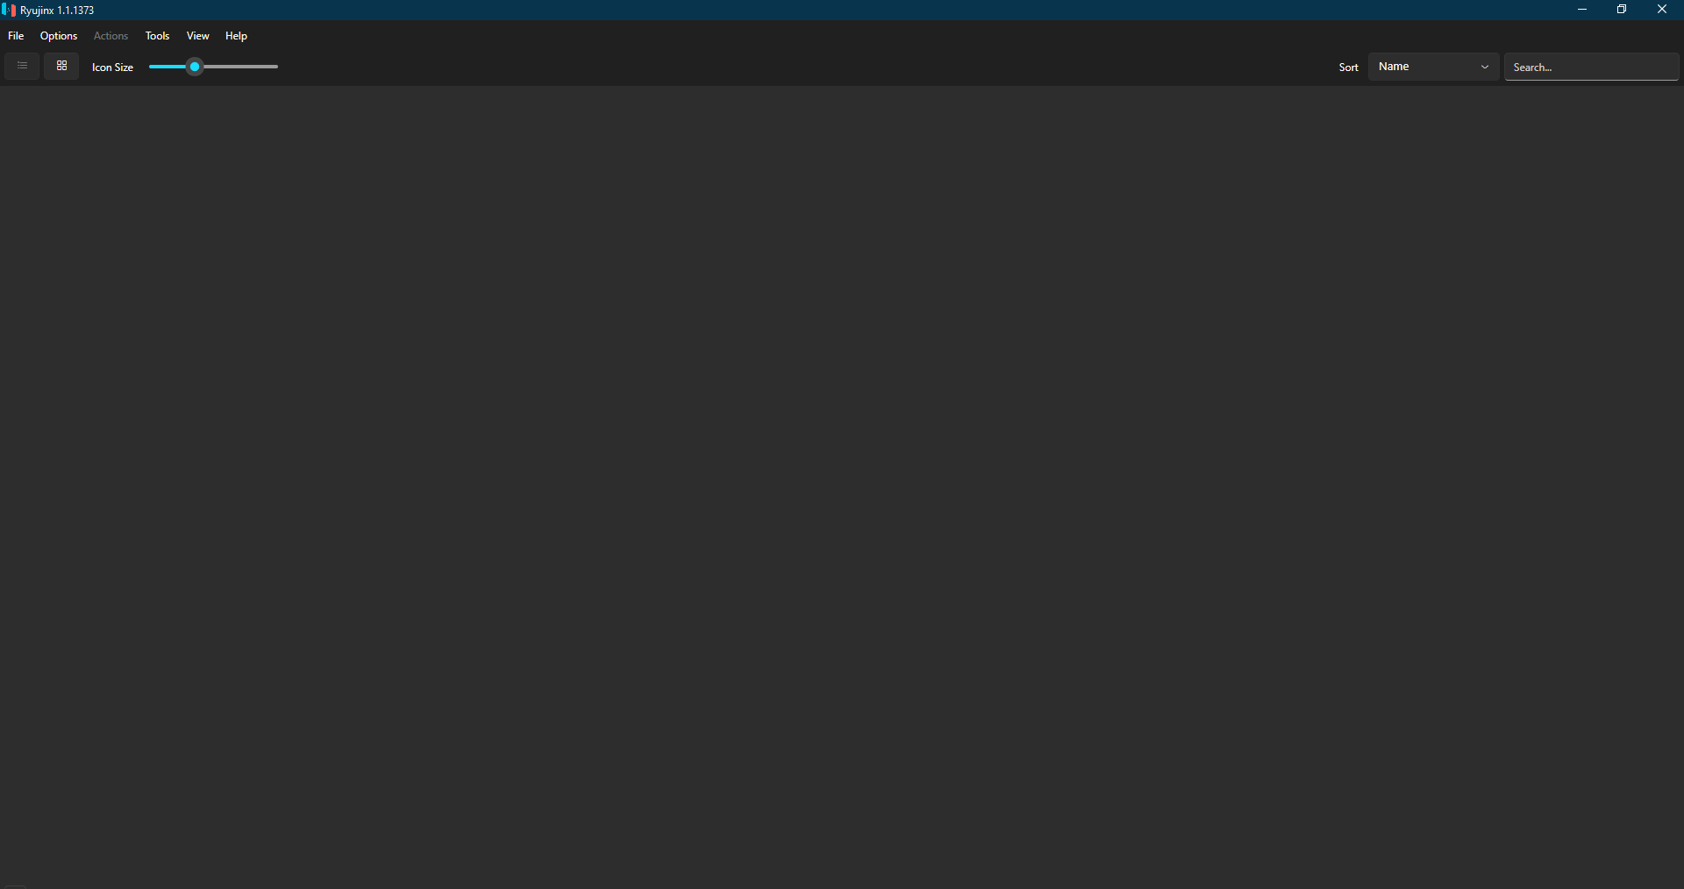Click the Icon Size label
Screen dimensions: 1684x889
(x=112, y=68)
